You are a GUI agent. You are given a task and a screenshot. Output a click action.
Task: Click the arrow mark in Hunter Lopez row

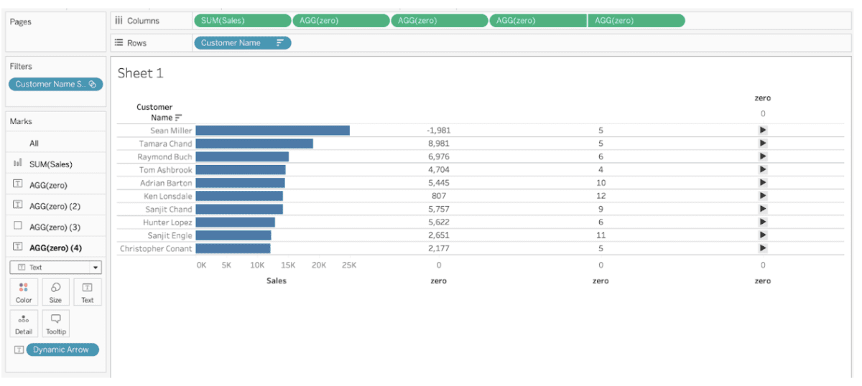[763, 222]
